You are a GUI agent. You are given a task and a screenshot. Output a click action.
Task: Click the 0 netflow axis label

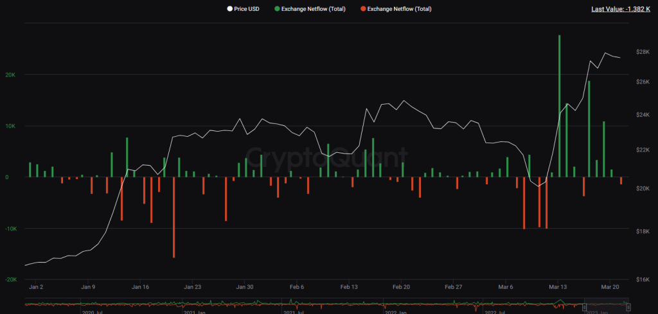click(6, 177)
